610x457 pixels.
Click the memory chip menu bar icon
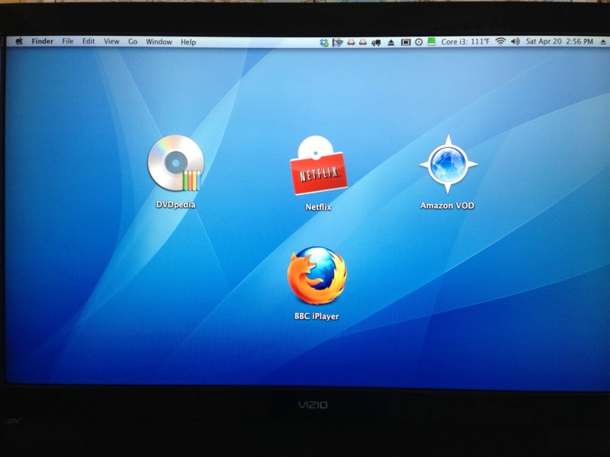(406, 42)
